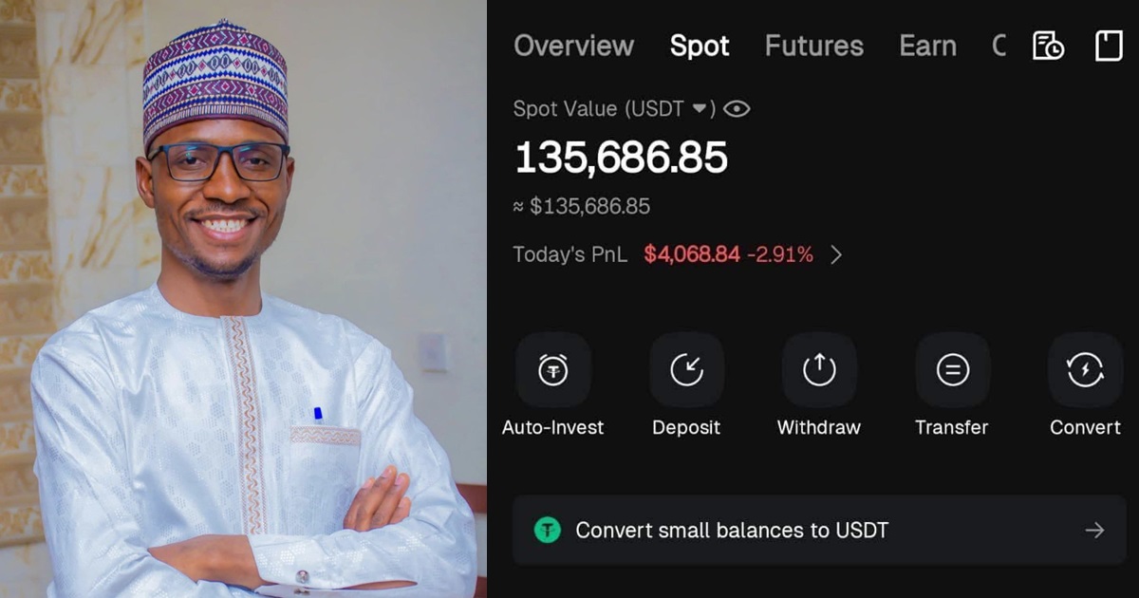This screenshot has height=598, width=1139.
Task: Click the smiling man's photo
Action: tap(243, 299)
